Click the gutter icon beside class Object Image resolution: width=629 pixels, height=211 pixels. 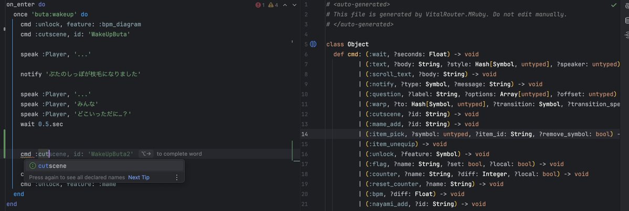coord(313,44)
